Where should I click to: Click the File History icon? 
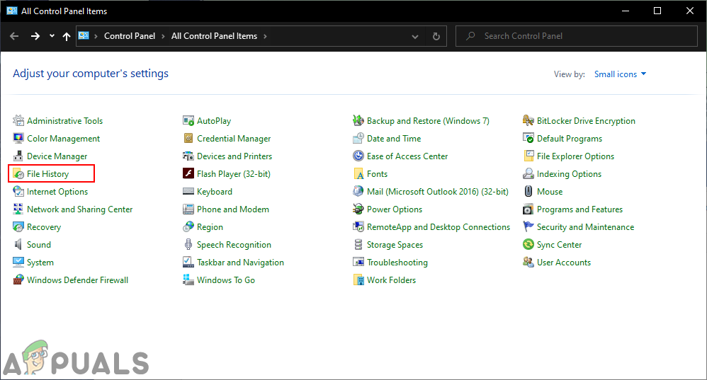tap(18, 174)
